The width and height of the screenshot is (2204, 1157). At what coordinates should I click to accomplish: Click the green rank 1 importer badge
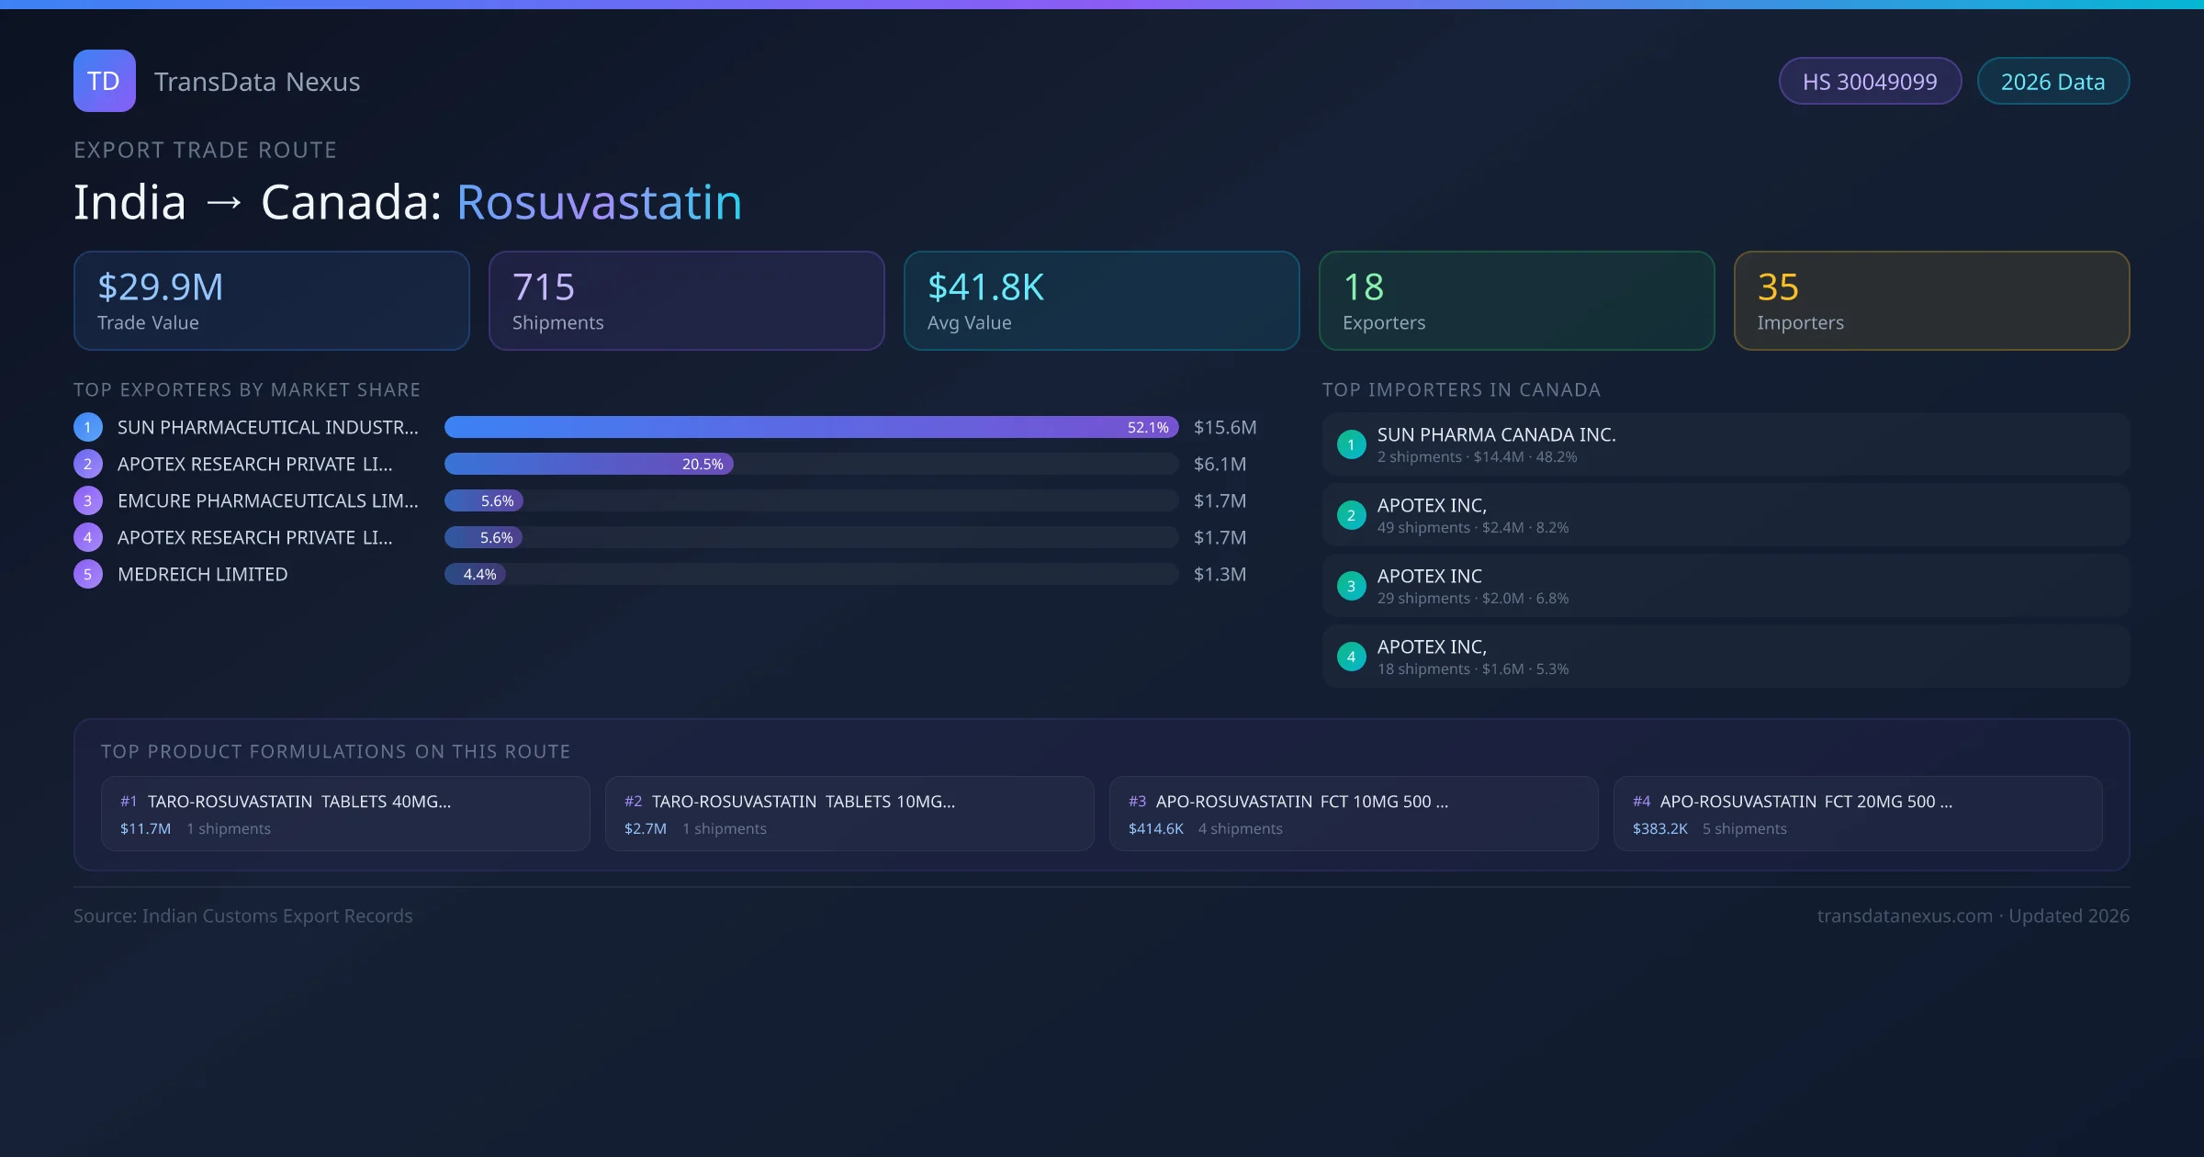[1351, 444]
